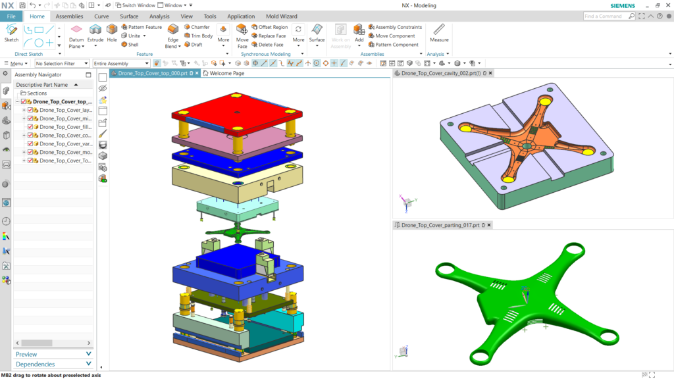Click the Save icon in title bar
The width and height of the screenshot is (674, 379).
coord(22,5)
